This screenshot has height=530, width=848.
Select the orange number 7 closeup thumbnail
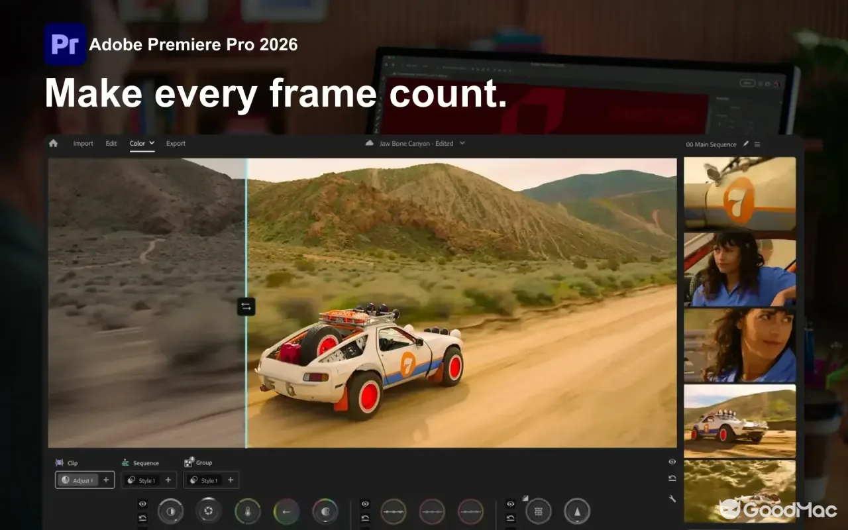coord(740,193)
